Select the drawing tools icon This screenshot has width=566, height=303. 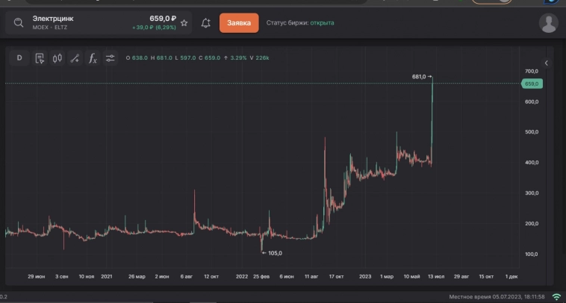(75, 57)
